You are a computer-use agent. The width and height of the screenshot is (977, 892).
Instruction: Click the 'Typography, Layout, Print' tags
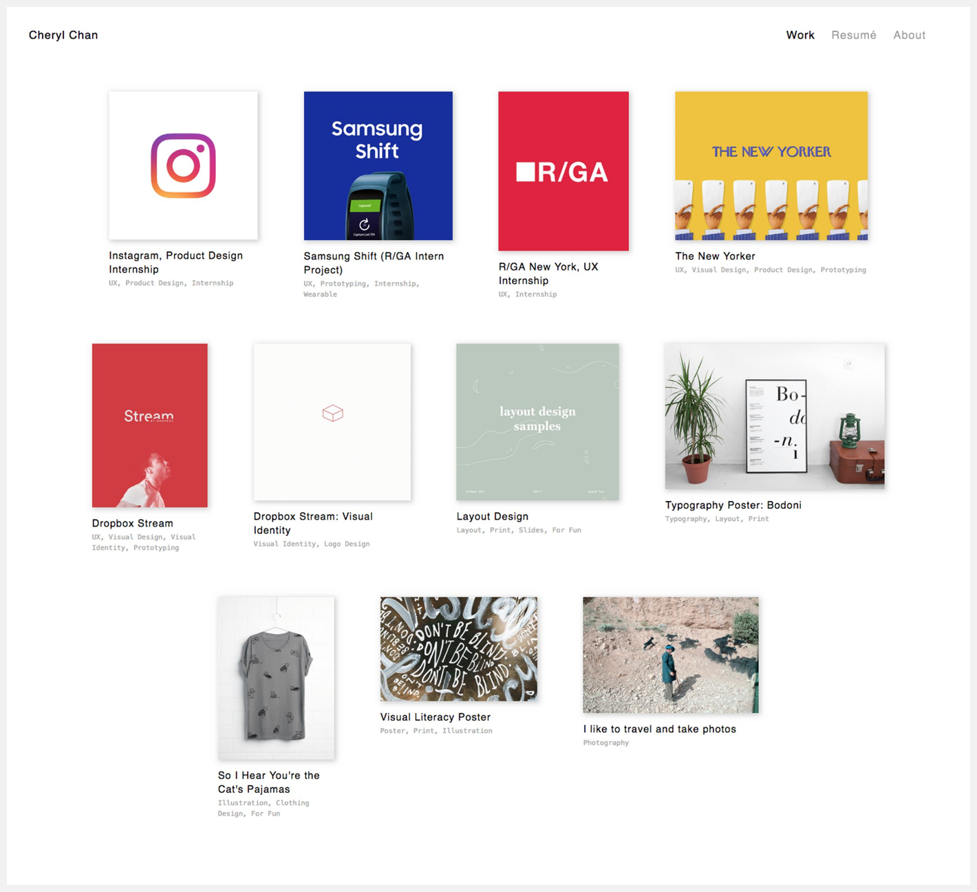coord(717,519)
